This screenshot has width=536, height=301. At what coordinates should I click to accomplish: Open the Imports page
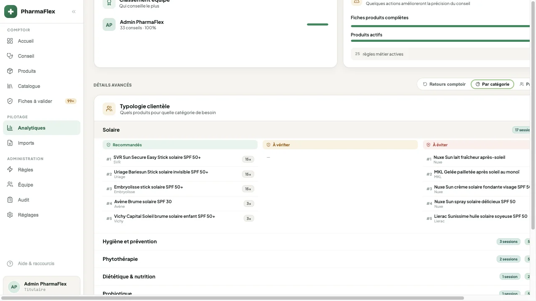[x=41, y=143]
